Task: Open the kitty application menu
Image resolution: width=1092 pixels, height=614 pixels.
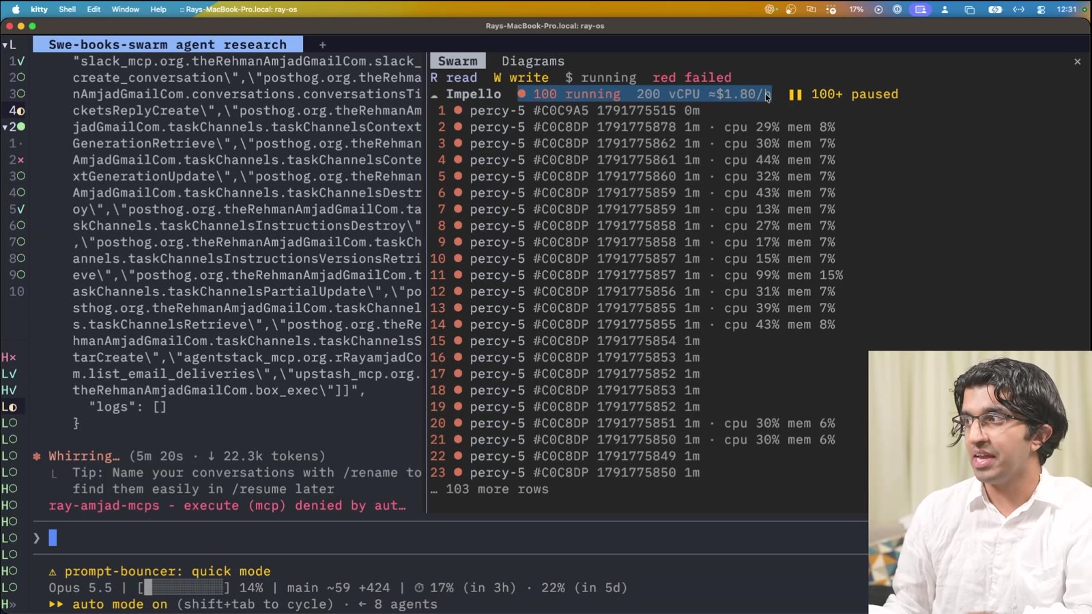Action: tap(39, 9)
